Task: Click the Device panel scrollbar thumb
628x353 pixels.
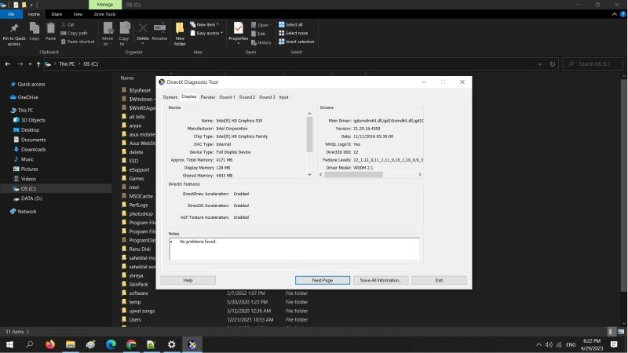Action: (309, 134)
